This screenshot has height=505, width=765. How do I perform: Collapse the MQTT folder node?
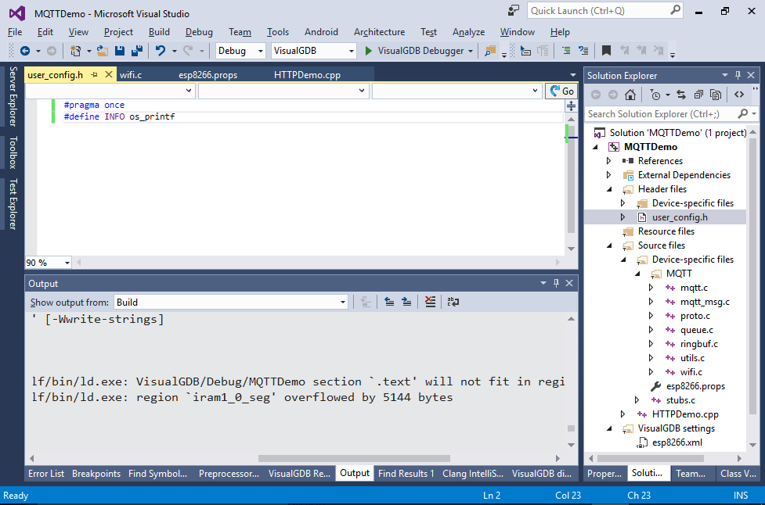coord(637,274)
